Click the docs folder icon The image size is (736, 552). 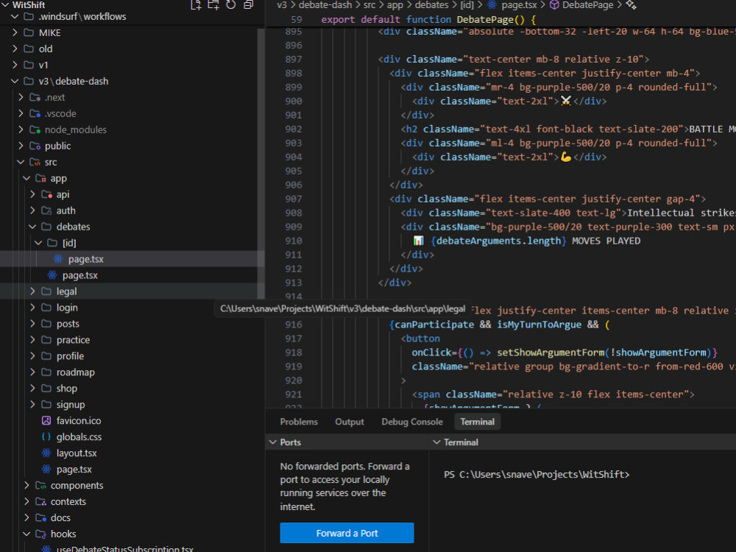(x=40, y=517)
